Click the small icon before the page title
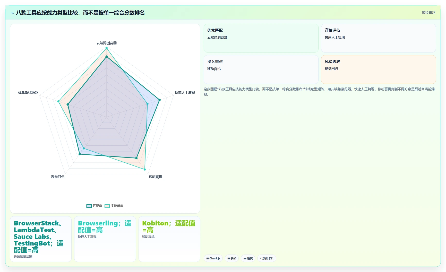446x272 pixels. click(12, 13)
